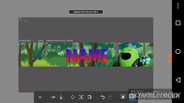Expand the toolbar with the up chevron
Viewport: 184px width, 103px height.
click(x=40, y=97)
